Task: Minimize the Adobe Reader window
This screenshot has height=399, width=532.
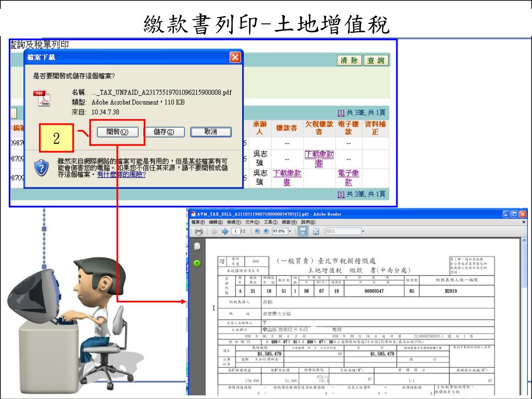Action: click(x=506, y=214)
